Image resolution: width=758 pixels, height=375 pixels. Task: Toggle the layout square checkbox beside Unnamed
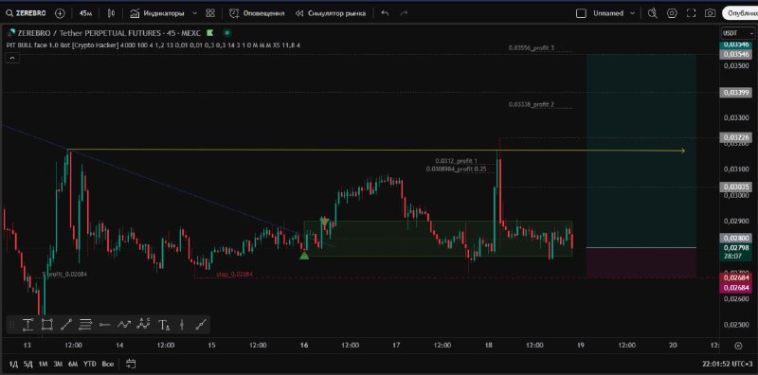point(581,13)
